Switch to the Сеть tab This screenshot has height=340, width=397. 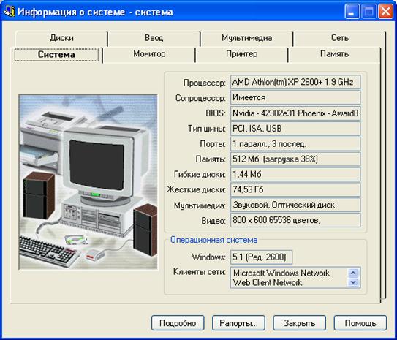tap(339, 38)
